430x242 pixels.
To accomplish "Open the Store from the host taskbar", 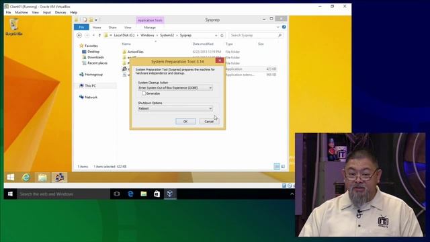I will 157,194.
